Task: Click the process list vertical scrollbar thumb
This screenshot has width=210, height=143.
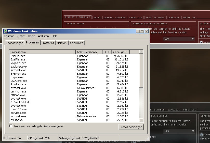Action: (x=141, y=71)
